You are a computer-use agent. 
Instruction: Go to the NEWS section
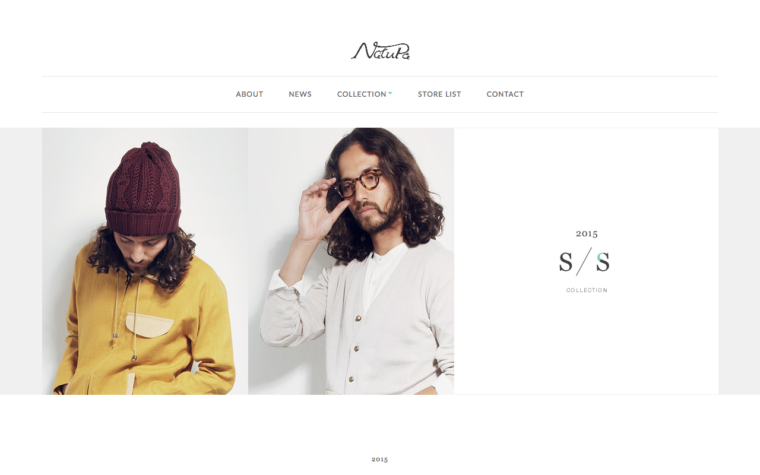click(300, 94)
